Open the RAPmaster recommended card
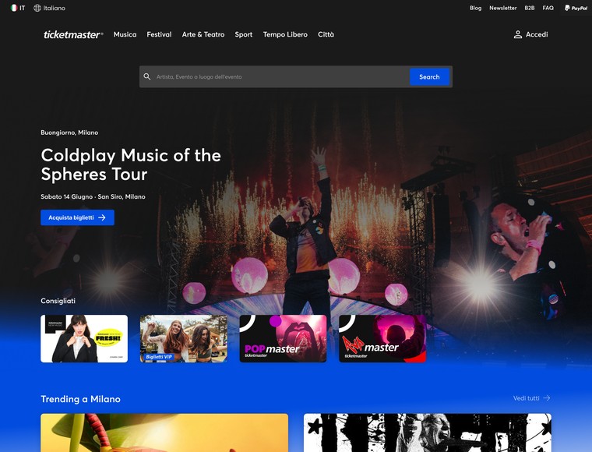 382,339
